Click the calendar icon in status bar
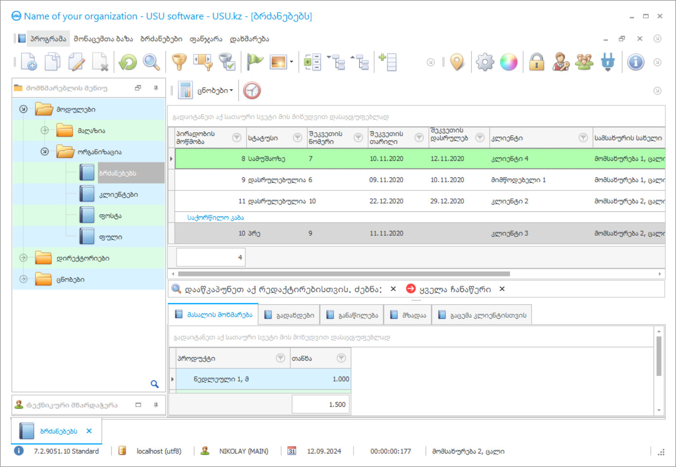The image size is (676, 467). click(292, 451)
